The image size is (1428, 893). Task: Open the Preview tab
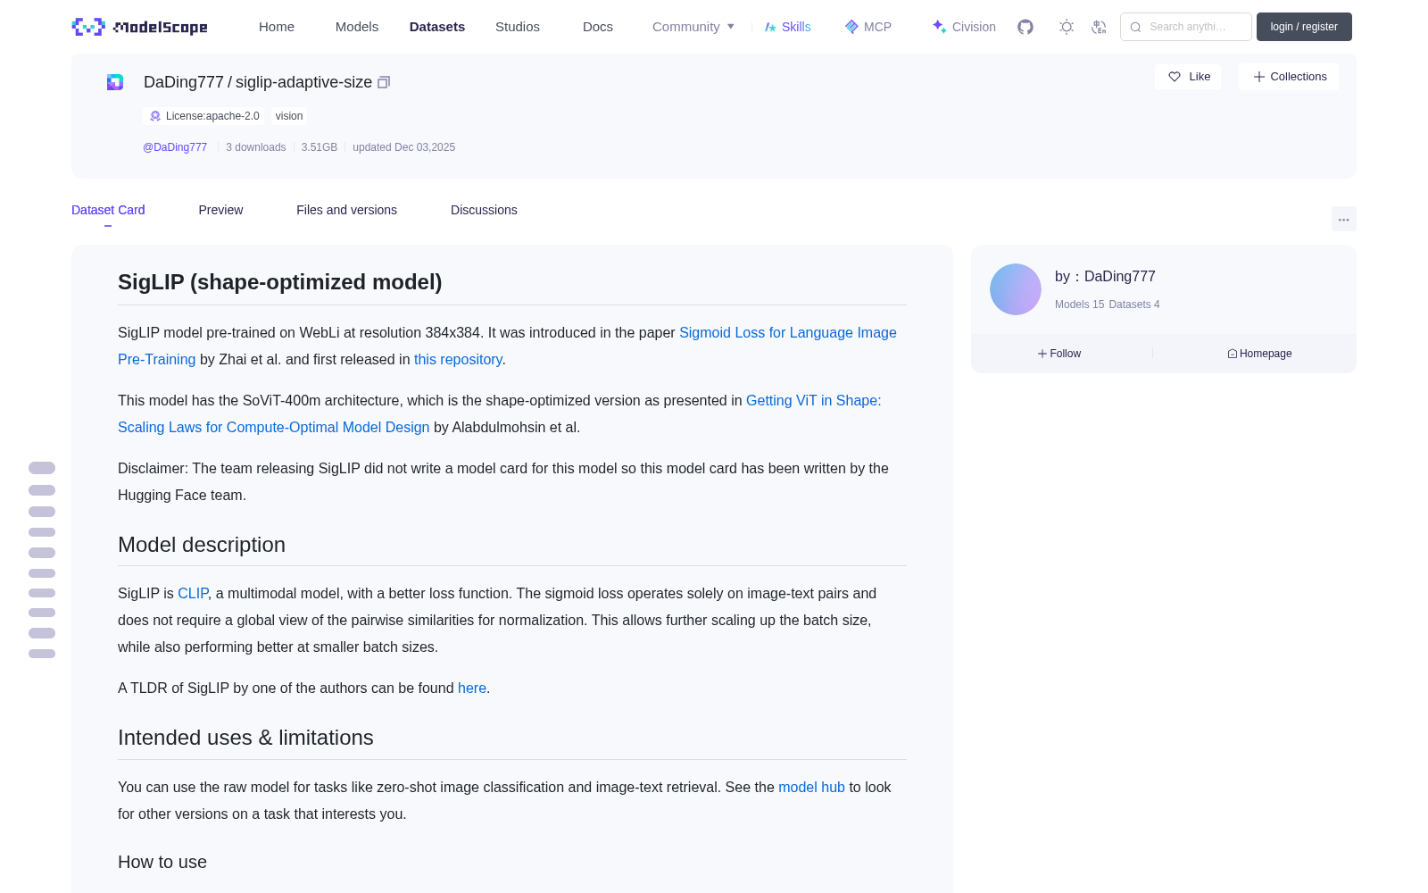point(220,210)
